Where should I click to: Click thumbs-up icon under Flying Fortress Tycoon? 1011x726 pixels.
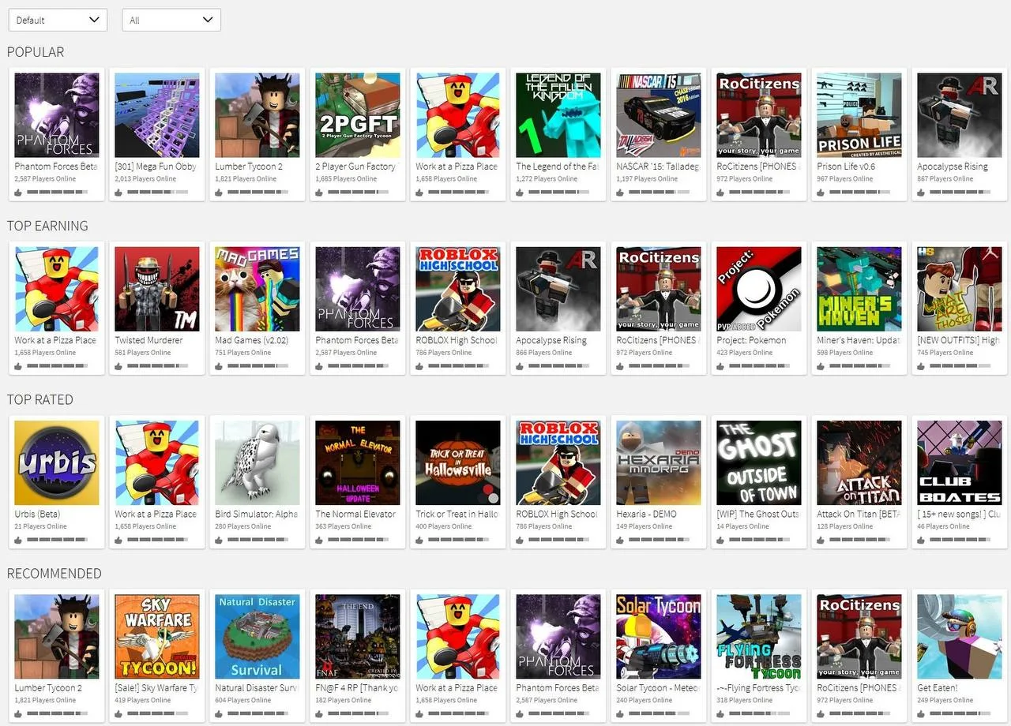click(x=720, y=713)
